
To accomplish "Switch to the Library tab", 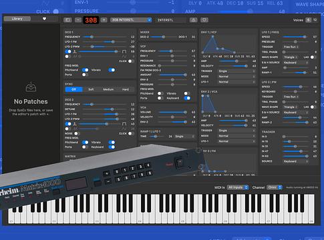I will (17, 19).
